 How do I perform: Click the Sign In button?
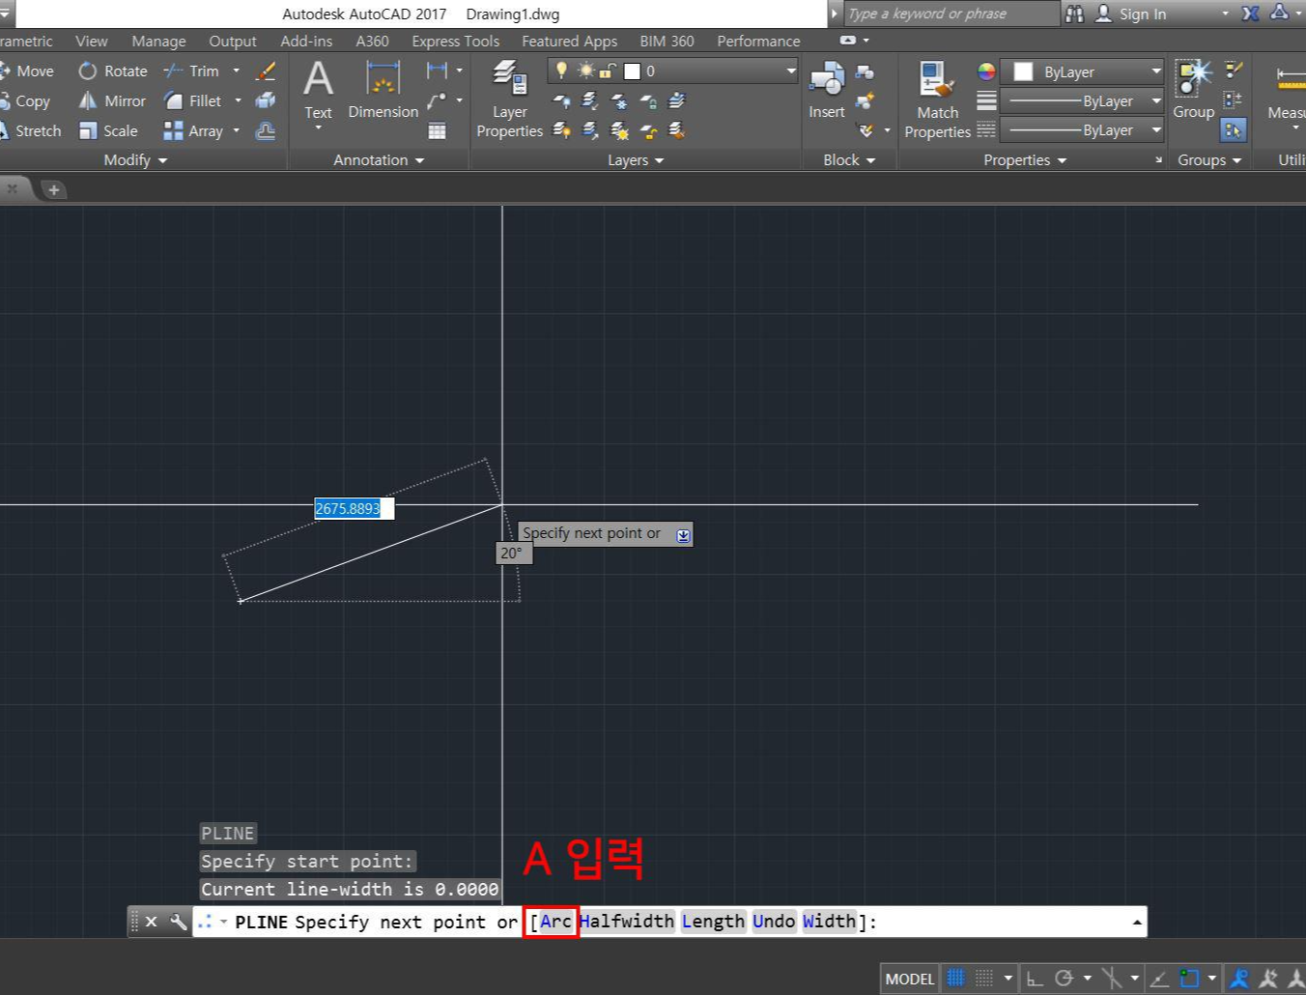coord(1130,14)
